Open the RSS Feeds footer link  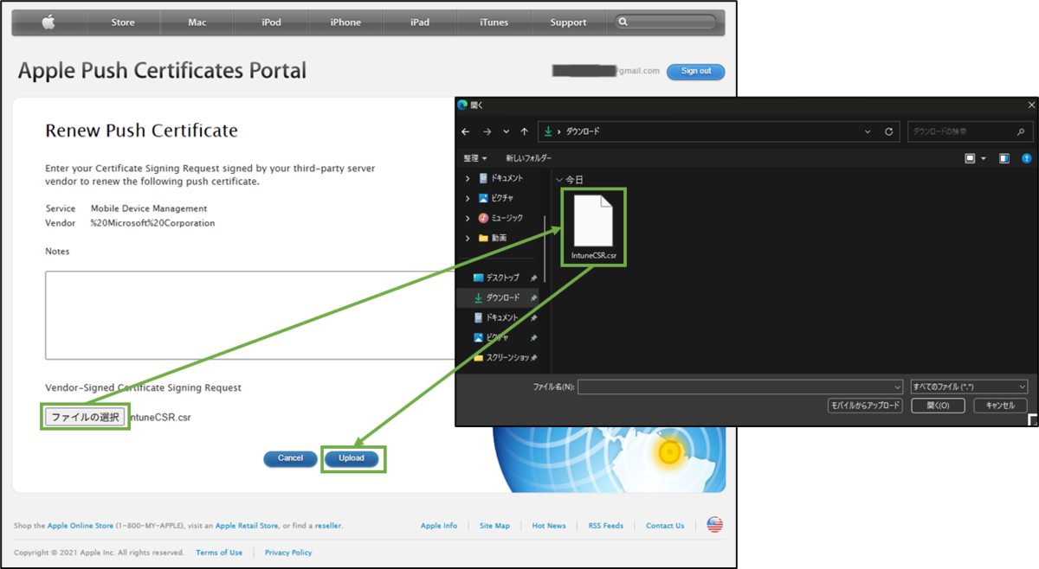click(606, 526)
